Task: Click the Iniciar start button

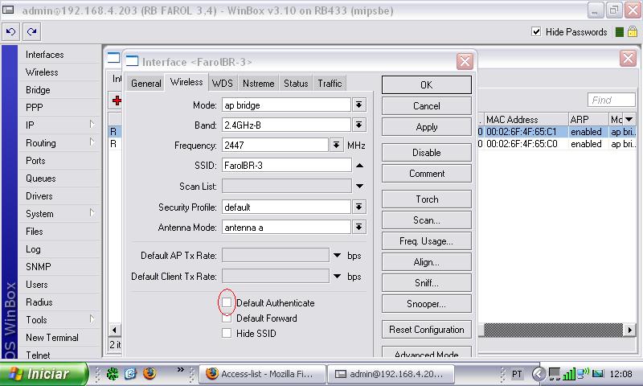Action: 44,374
